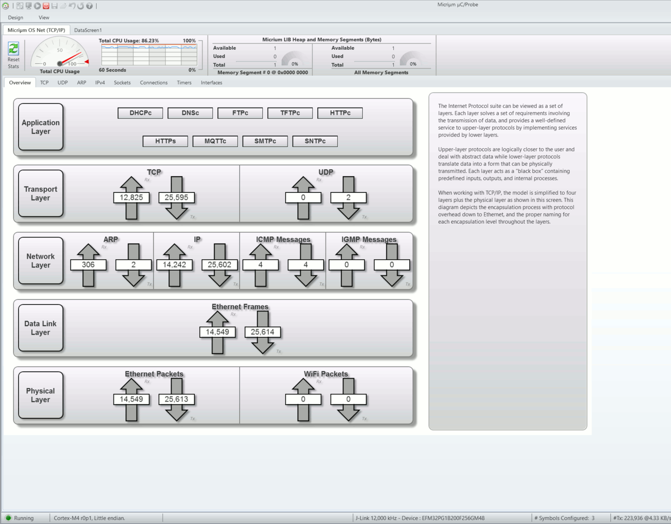
Task: Click the Undo arrow icon
Action: (72, 6)
